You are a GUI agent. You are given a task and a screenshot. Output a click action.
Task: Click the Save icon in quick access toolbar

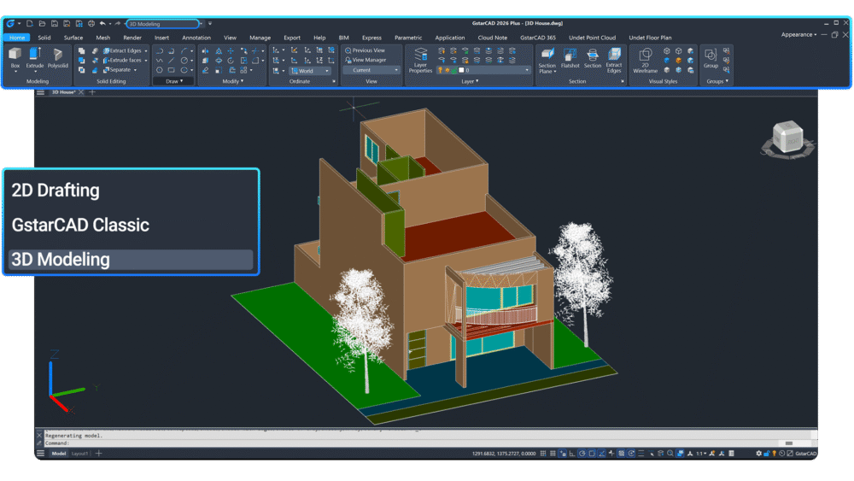[x=55, y=23]
